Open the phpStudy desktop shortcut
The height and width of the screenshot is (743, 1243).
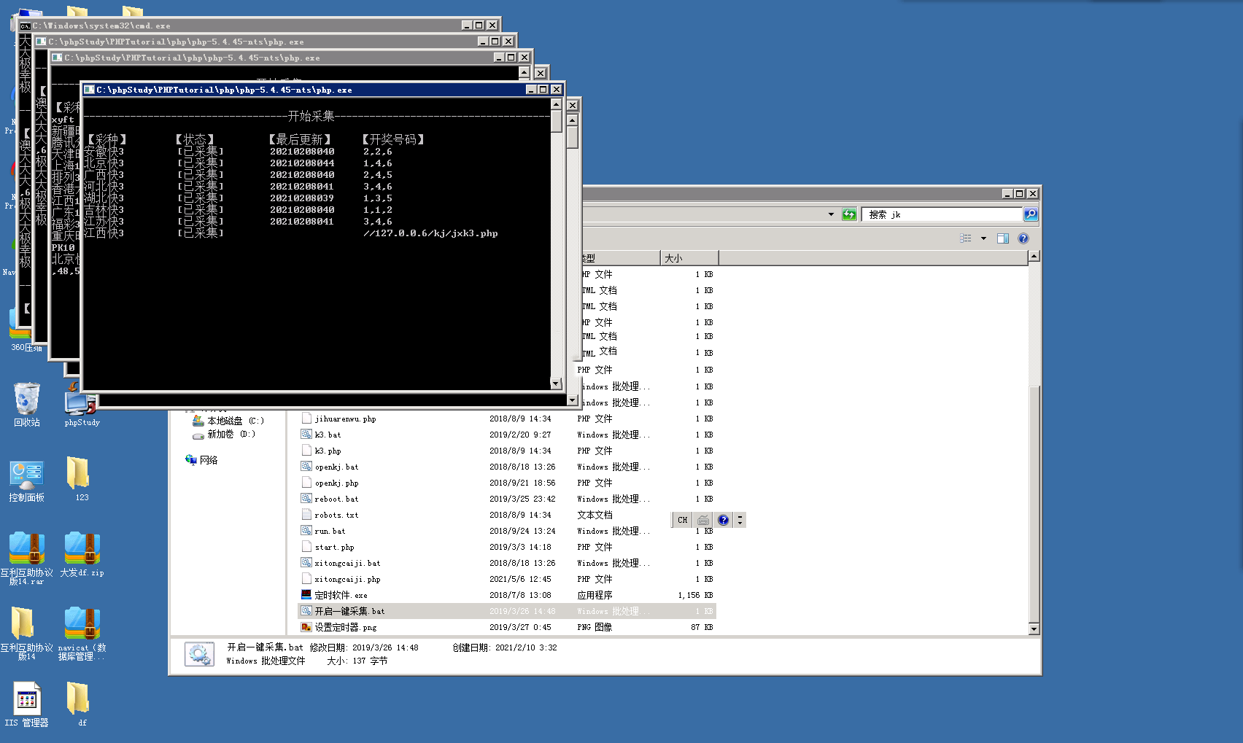82,405
